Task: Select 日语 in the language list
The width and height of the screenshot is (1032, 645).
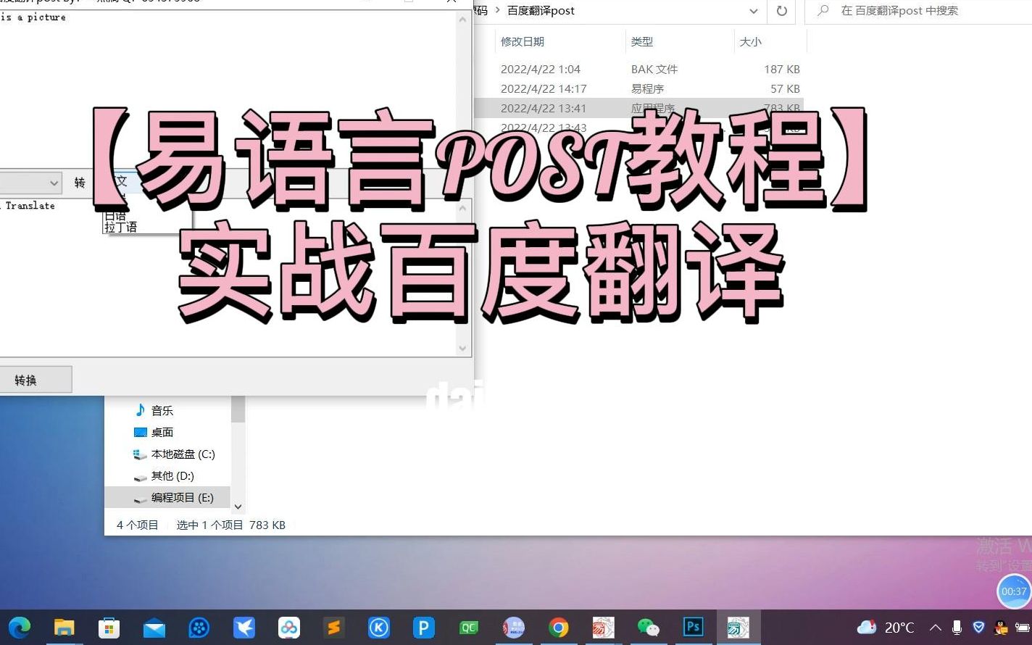Action: tap(115, 216)
